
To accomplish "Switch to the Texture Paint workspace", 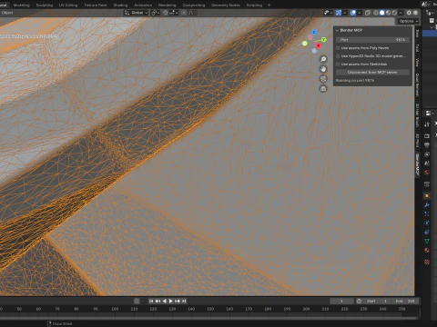I will pos(96,5).
